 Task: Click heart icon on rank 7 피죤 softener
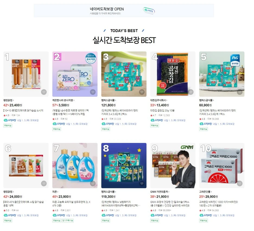[93, 183]
